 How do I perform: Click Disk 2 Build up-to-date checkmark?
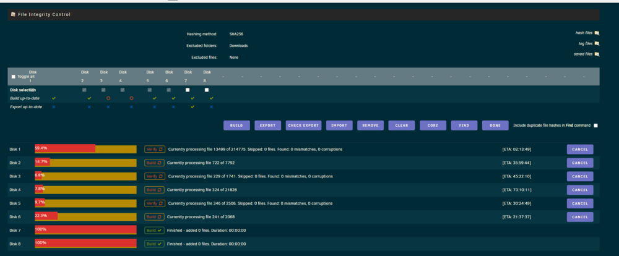pos(89,98)
